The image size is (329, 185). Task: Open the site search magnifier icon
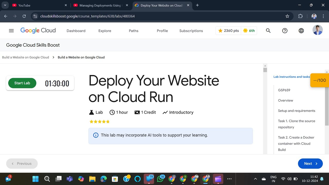[x=268, y=31]
